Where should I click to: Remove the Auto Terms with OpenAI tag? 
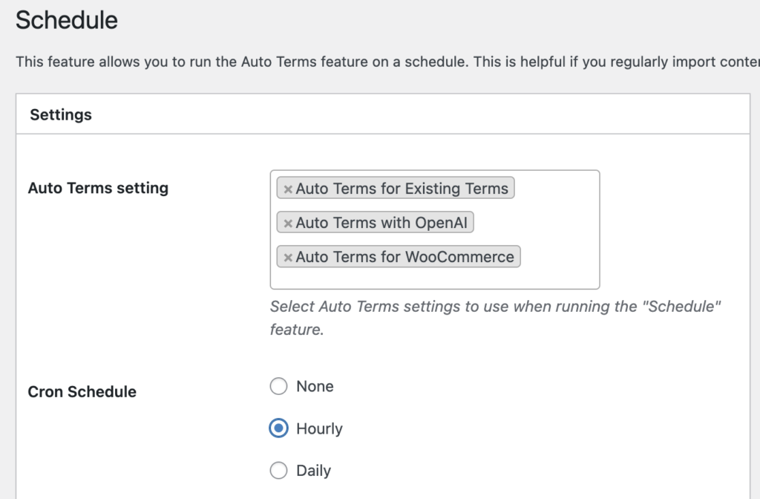287,222
